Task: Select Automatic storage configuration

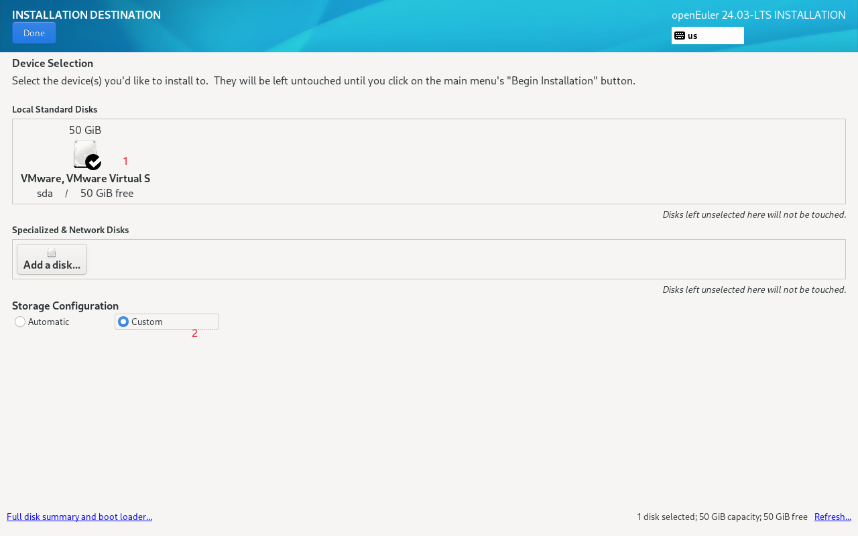Action: (x=42, y=322)
